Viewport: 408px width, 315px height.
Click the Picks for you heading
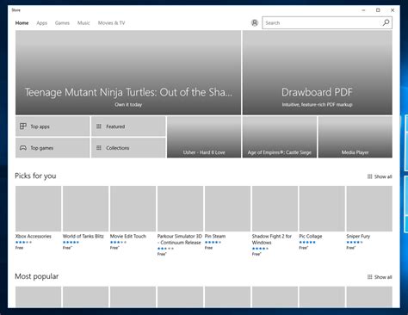click(x=35, y=176)
